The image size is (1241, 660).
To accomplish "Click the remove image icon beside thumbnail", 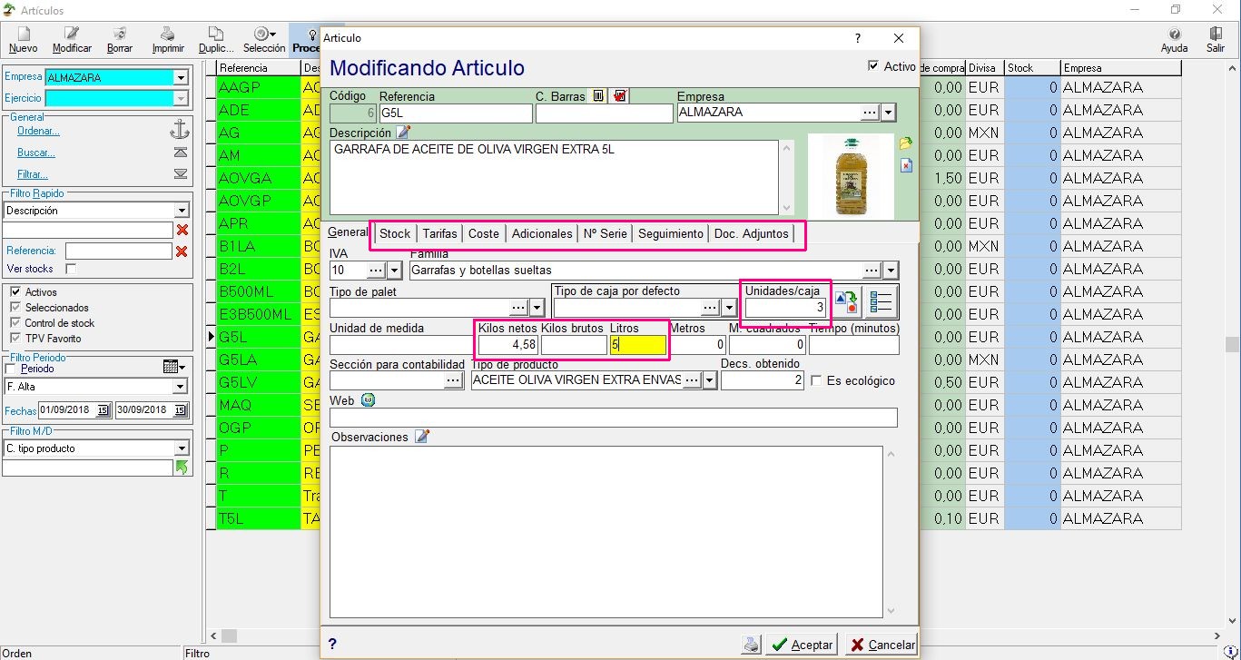I will (905, 165).
